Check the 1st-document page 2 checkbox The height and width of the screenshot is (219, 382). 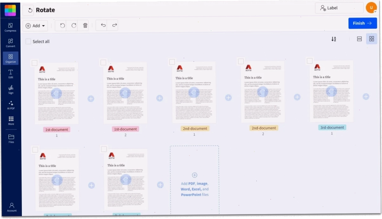pyautogui.click(x=103, y=62)
